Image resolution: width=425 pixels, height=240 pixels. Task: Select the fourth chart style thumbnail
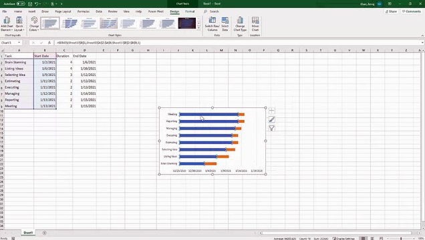[109, 23]
